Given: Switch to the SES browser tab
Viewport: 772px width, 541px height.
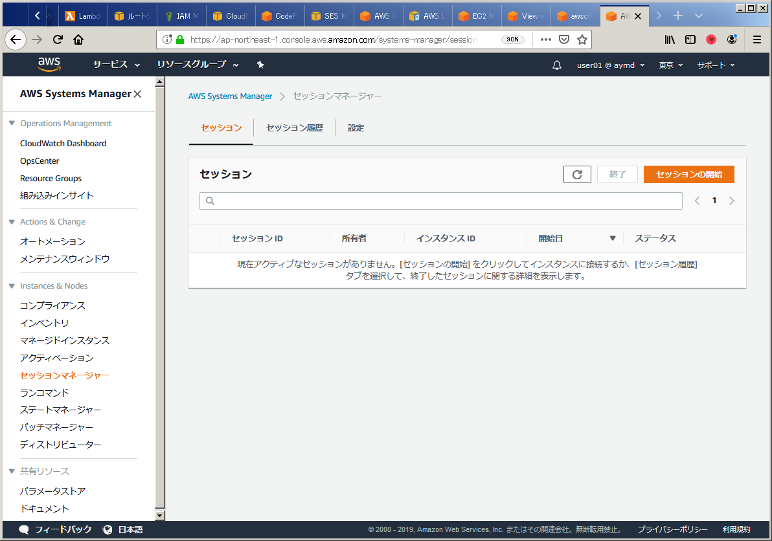Looking at the screenshot, I should pos(329,16).
